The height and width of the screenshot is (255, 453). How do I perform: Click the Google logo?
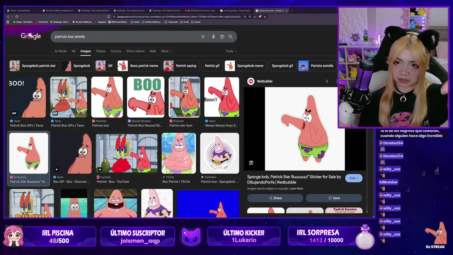point(31,36)
